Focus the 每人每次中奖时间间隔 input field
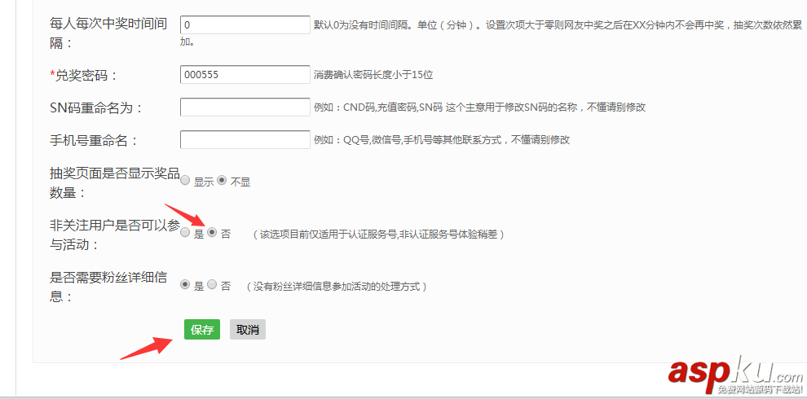807x399 pixels. pyautogui.click(x=245, y=24)
